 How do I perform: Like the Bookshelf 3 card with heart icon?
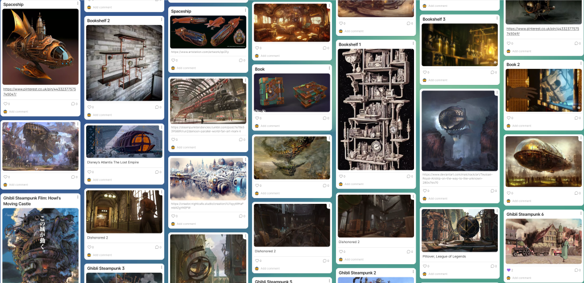click(x=424, y=72)
